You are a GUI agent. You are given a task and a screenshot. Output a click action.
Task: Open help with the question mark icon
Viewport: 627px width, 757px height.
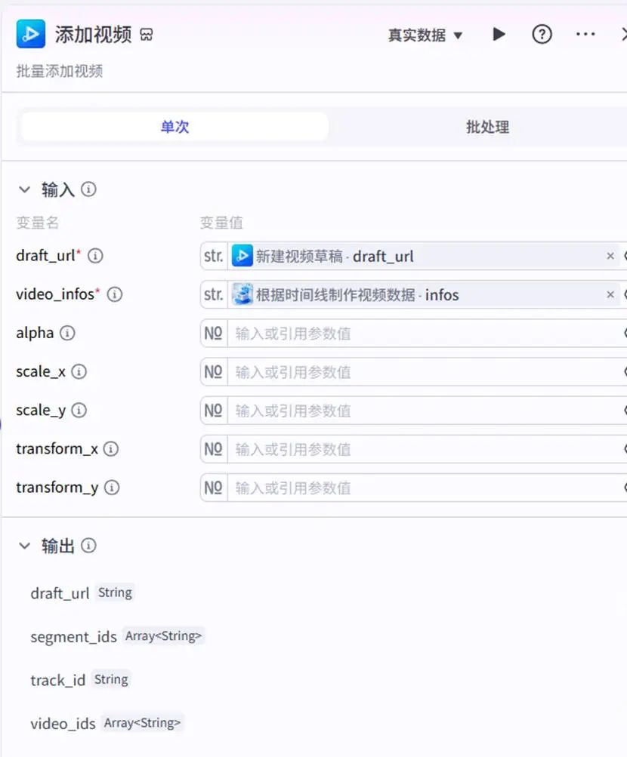(542, 34)
